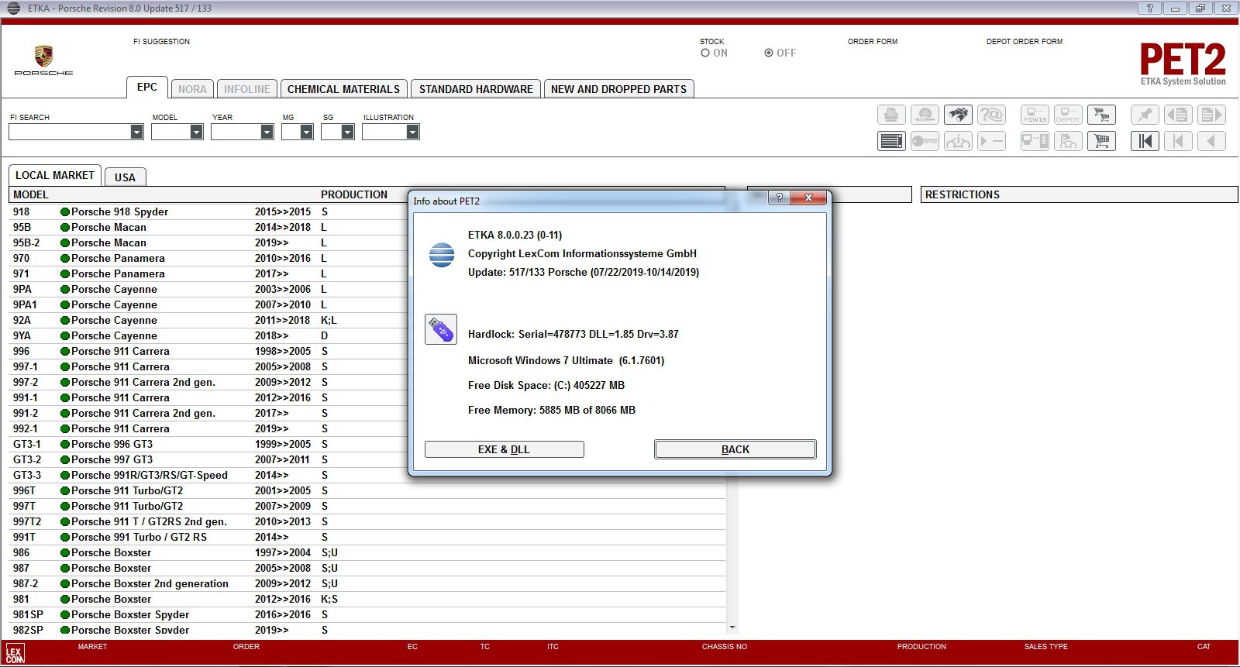Click the ETKA globe icon in the dialog
The image size is (1240, 667).
442,255
